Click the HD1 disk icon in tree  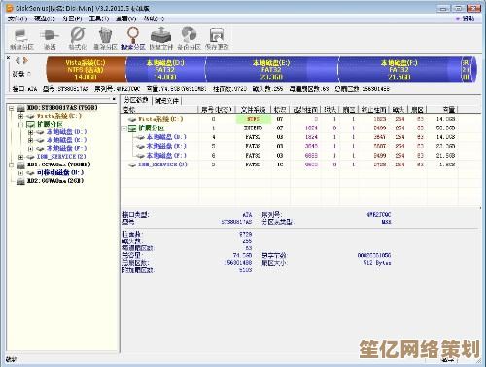click(x=20, y=165)
